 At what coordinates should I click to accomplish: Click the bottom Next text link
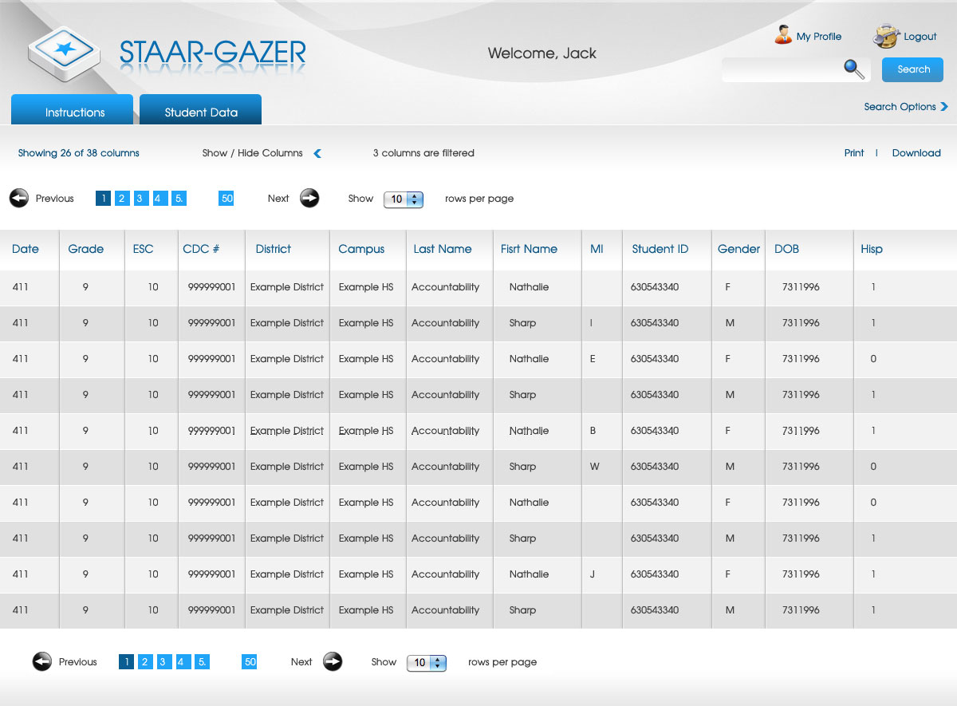301,662
